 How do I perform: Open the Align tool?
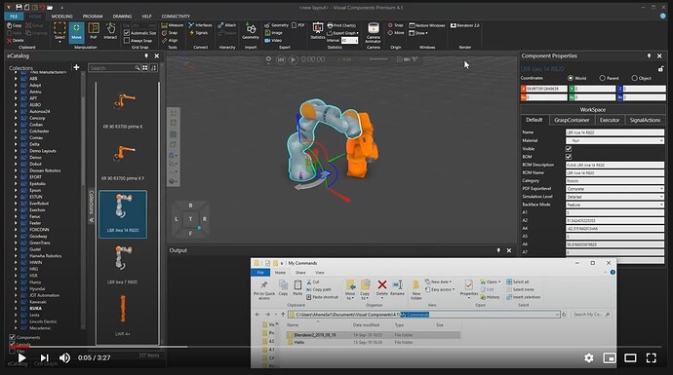click(170, 40)
